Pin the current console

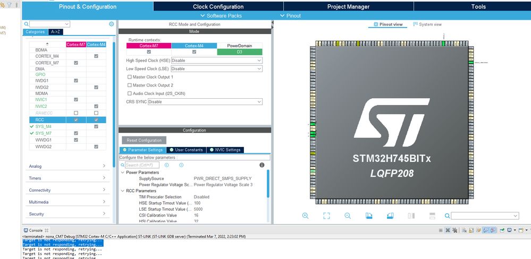502,230
